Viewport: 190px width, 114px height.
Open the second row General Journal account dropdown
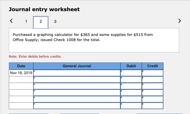[x=77, y=80]
